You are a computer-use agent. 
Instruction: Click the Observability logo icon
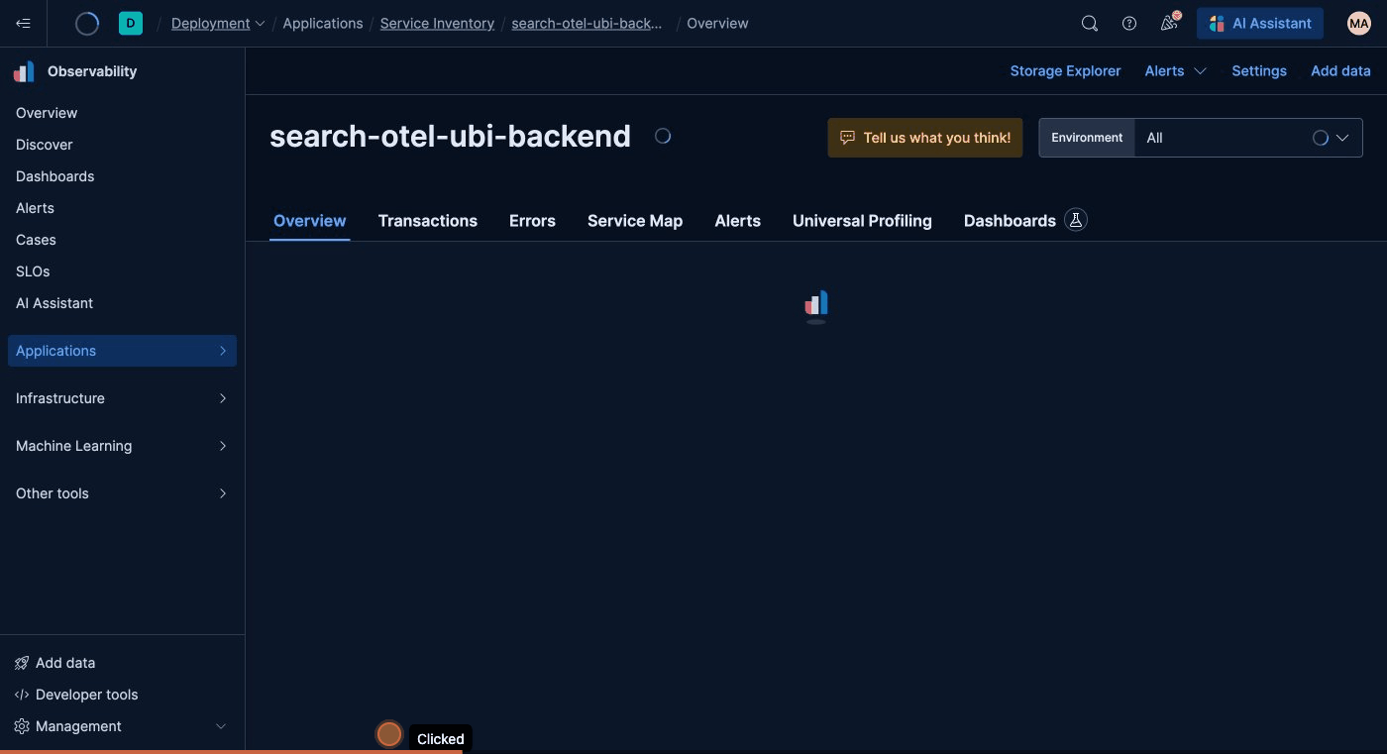point(24,71)
